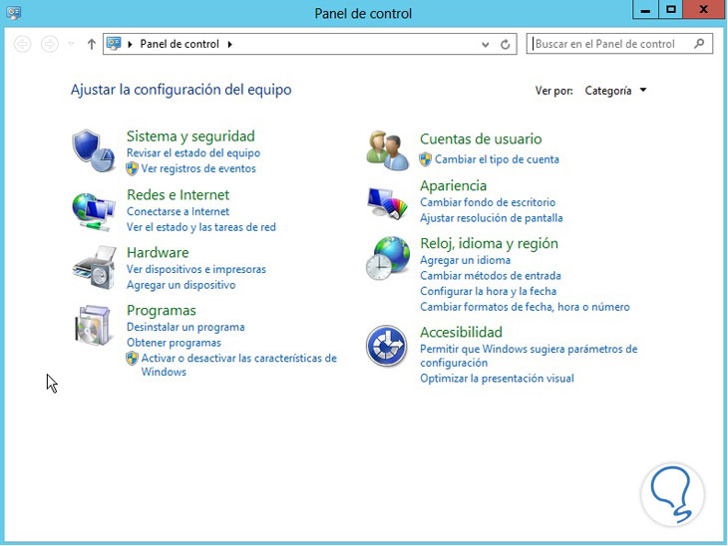The width and height of the screenshot is (728, 546).
Task: Click Agregar un dispositivo
Action: [182, 285]
